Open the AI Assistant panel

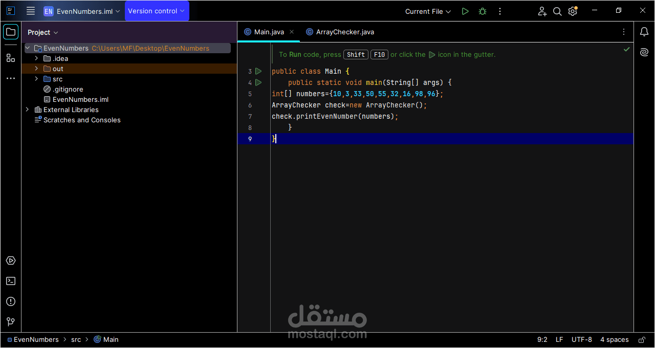644,52
